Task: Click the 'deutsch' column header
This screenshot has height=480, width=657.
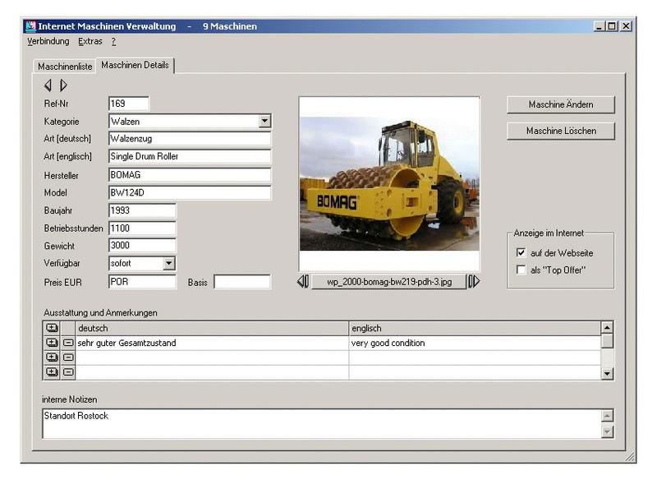Action: pos(212,328)
